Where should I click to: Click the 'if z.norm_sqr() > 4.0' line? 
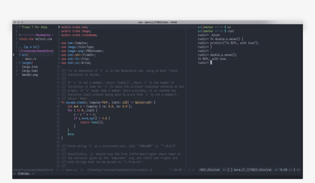[92, 118]
